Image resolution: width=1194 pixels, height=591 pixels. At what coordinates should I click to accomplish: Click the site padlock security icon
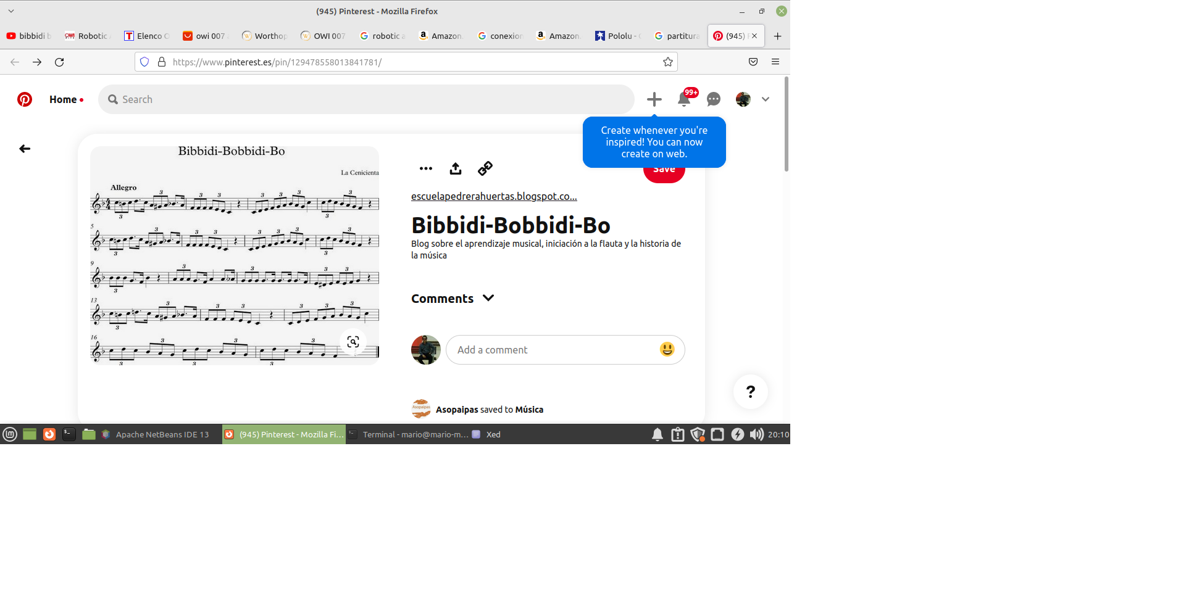(162, 62)
